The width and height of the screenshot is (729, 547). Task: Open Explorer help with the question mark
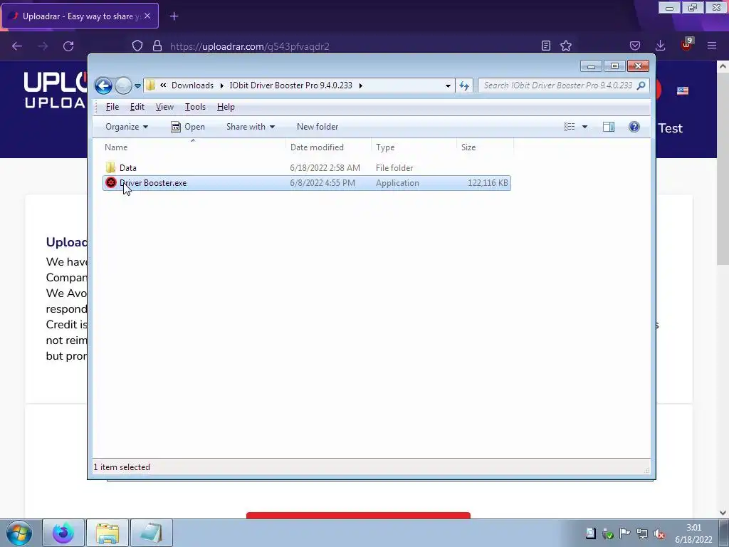(634, 127)
